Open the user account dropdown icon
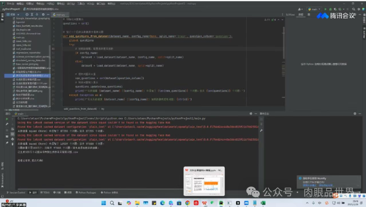This screenshot has width=366, height=207. coord(300,9)
